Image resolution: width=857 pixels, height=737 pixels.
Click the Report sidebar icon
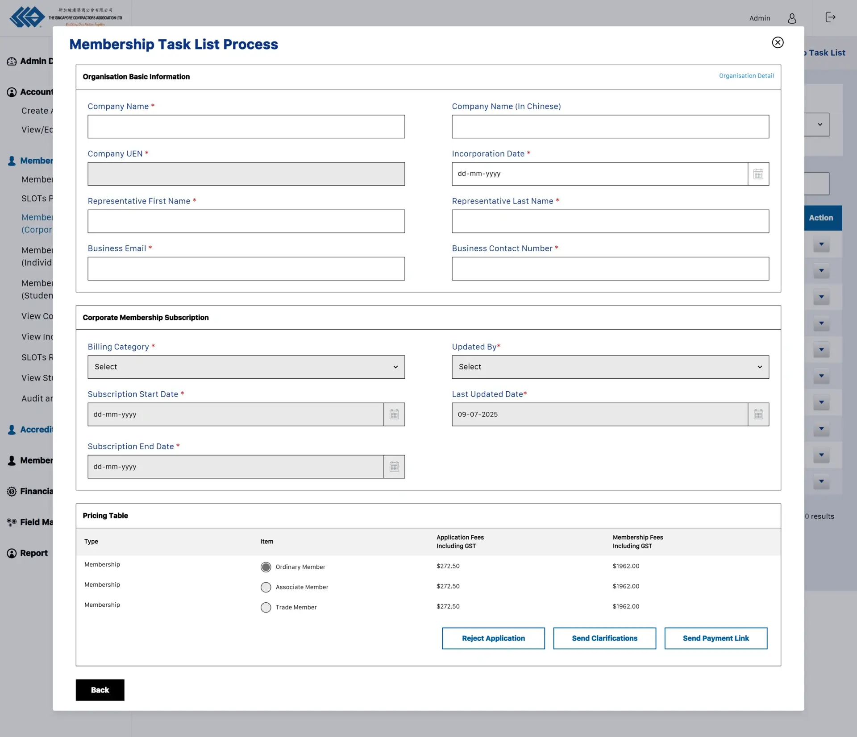click(11, 553)
